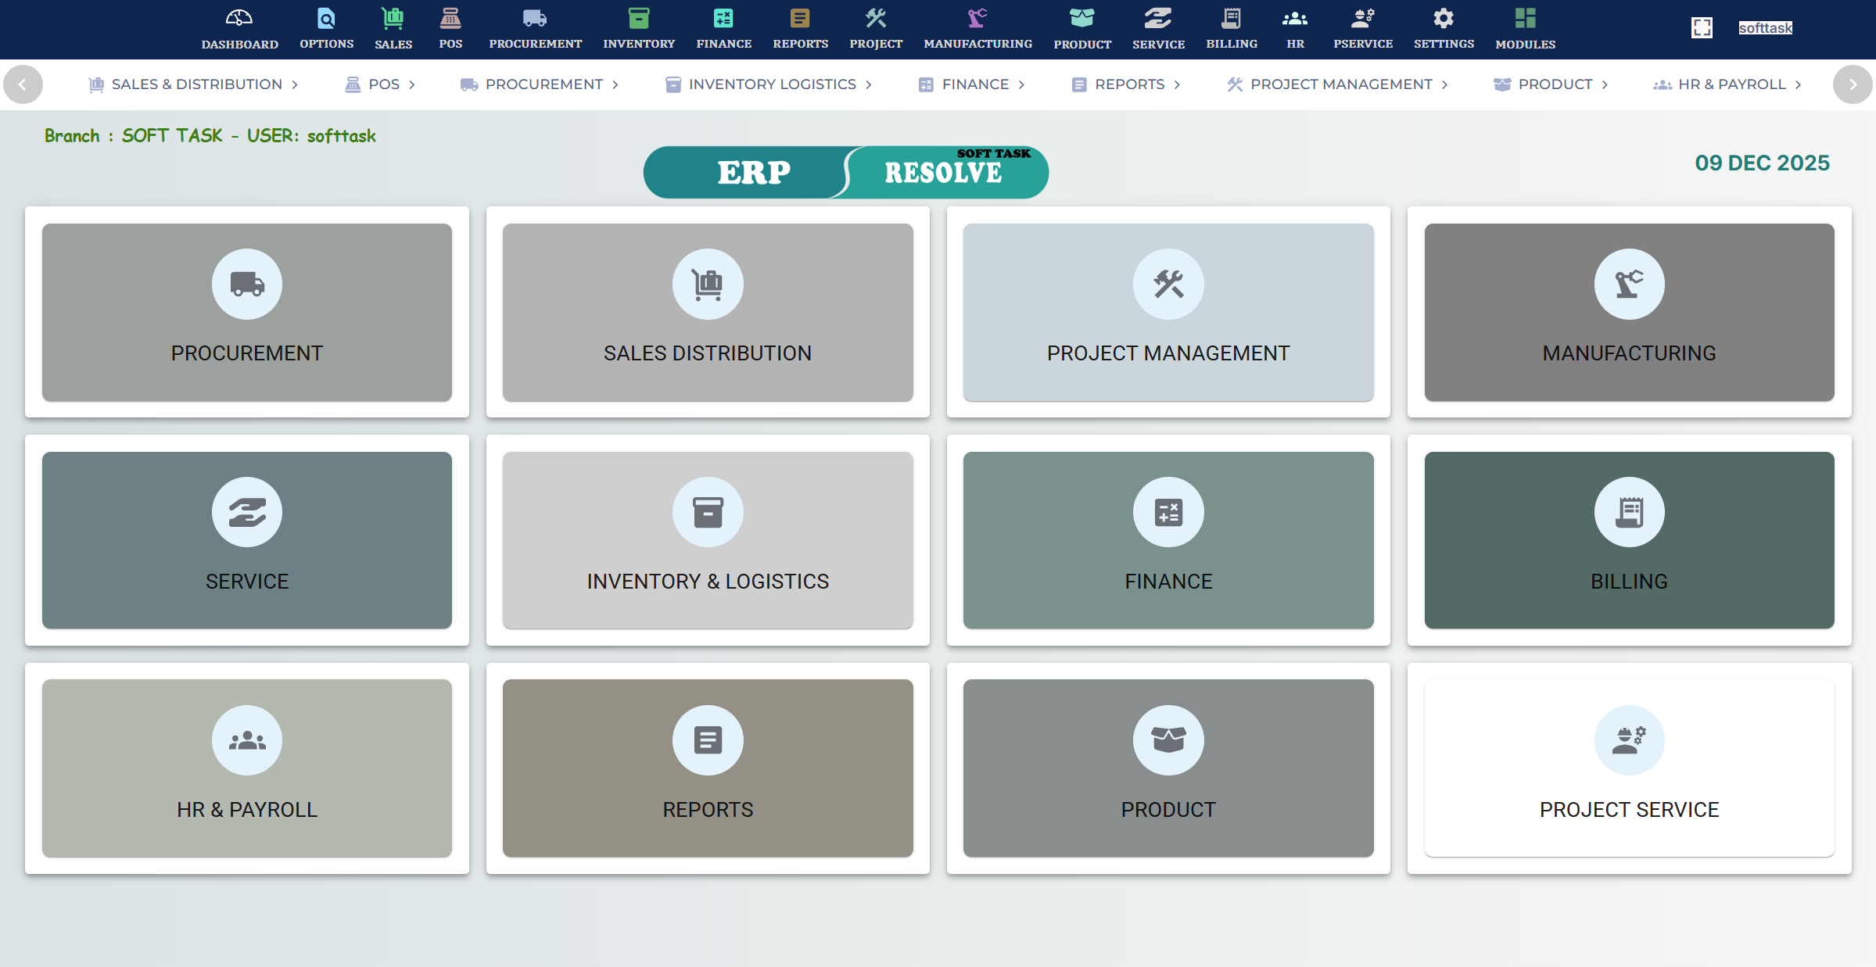
Task: Open Billing receipt icon in top bar
Action: pos(1232,18)
